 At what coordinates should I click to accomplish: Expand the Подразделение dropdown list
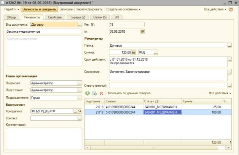80,97
